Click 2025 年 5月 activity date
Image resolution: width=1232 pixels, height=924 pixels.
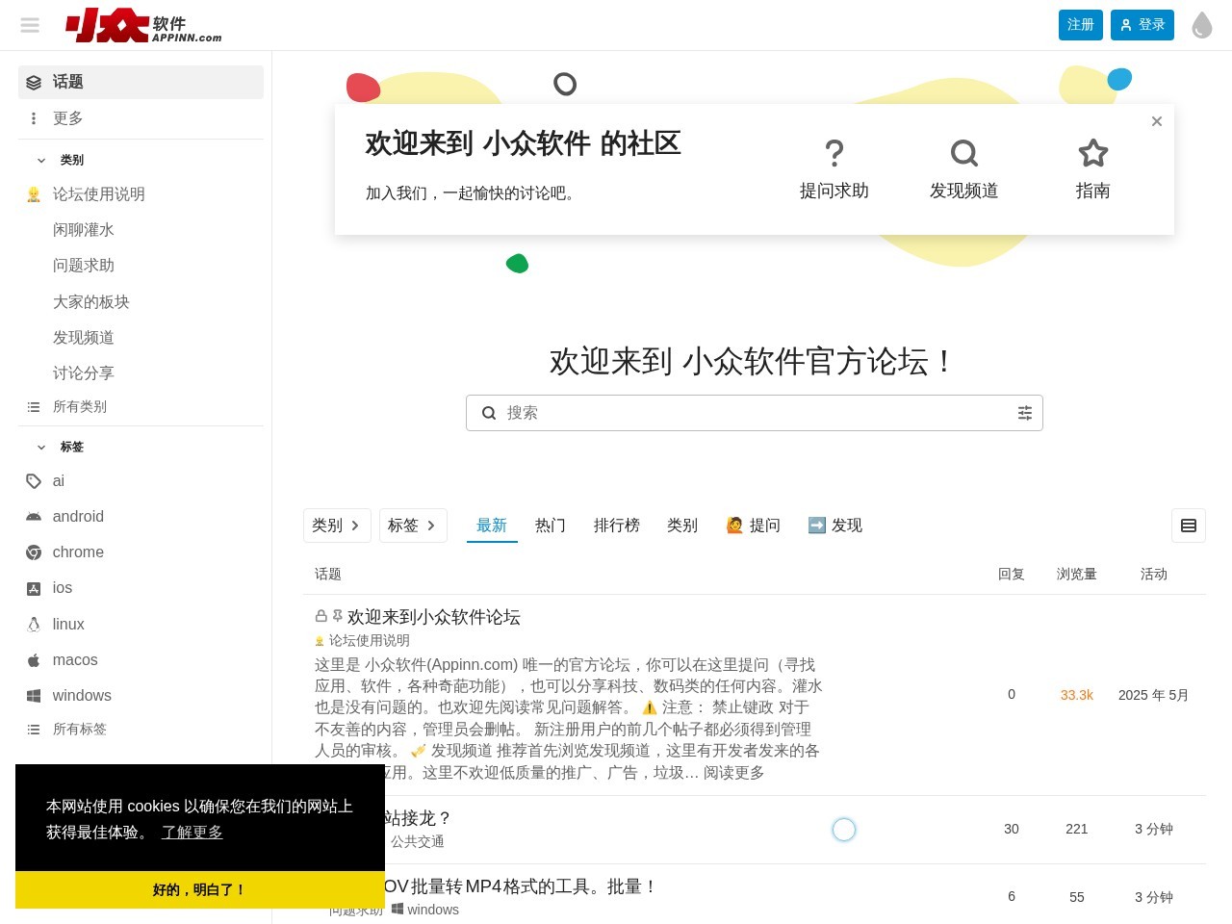[x=1154, y=695]
